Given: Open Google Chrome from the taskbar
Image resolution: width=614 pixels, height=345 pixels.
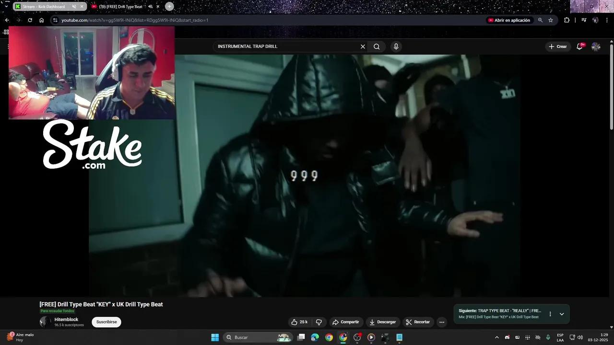Looking at the screenshot, I should click(329, 337).
